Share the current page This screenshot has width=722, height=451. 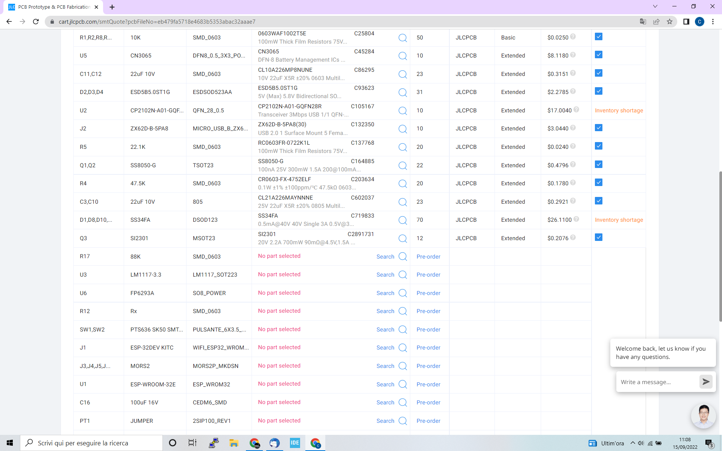coord(656,22)
